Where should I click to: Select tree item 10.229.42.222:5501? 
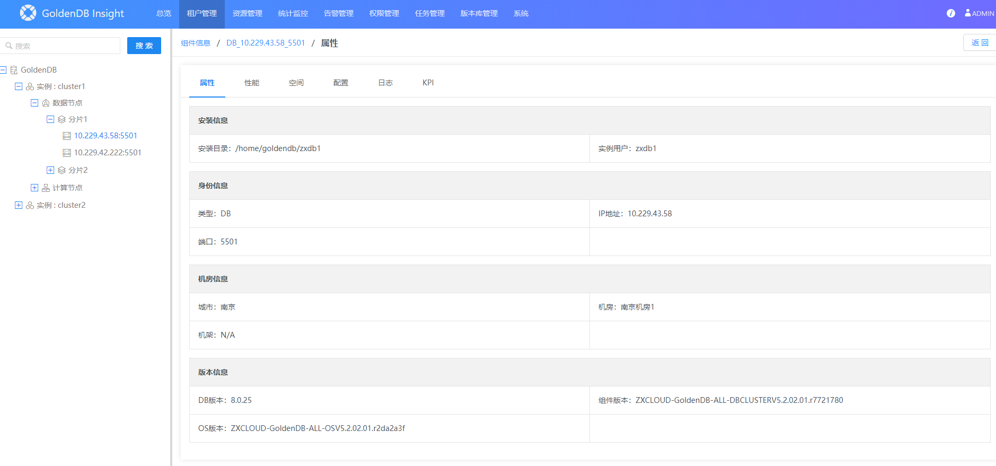108,153
